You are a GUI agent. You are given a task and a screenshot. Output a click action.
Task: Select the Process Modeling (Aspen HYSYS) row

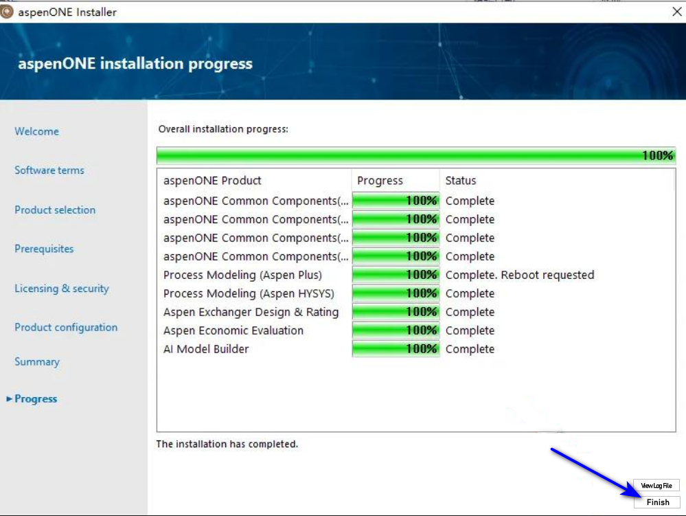point(416,293)
